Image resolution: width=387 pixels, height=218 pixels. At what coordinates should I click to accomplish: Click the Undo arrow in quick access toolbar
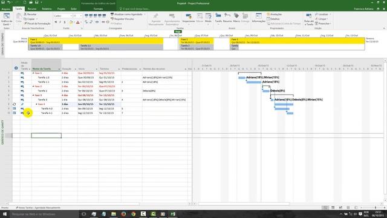click(8, 2)
